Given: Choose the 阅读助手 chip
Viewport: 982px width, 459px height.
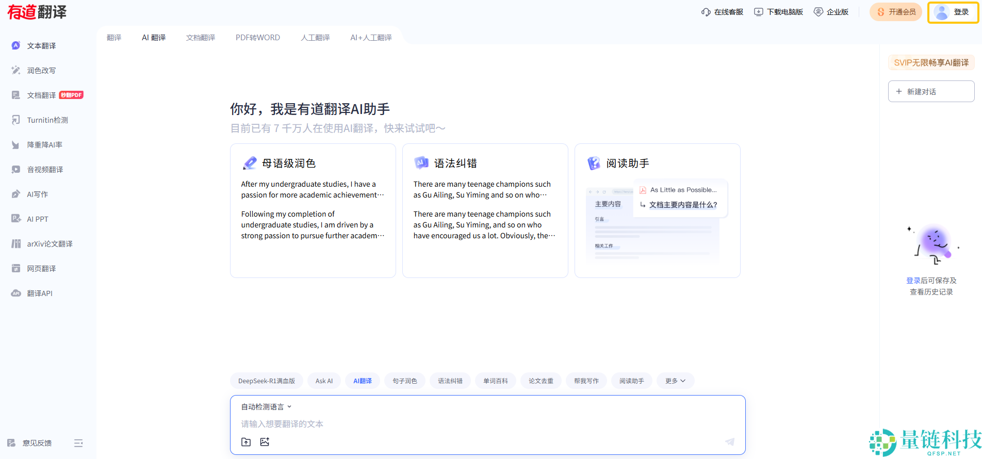Looking at the screenshot, I should point(632,381).
